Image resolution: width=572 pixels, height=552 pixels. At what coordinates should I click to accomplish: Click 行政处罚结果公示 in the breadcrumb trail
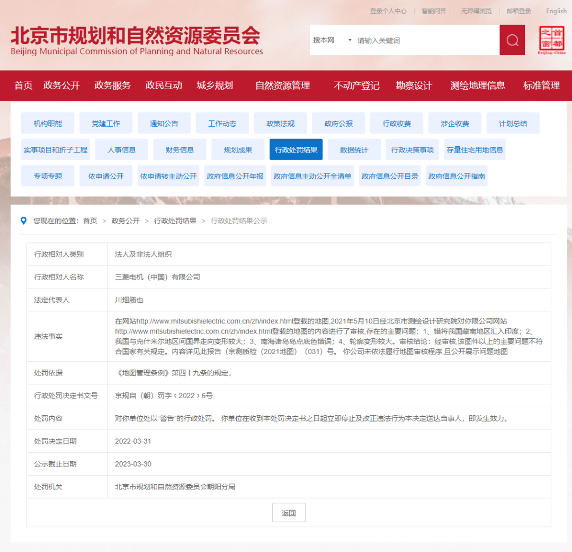pyautogui.click(x=239, y=221)
